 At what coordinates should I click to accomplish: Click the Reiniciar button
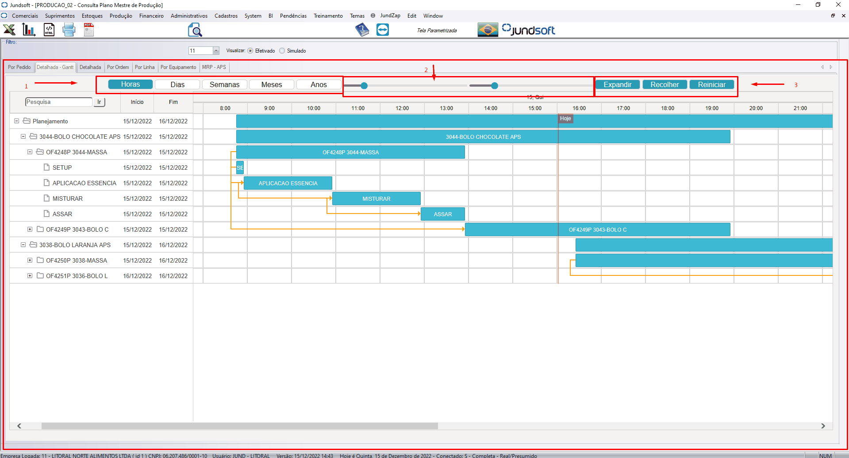coord(712,84)
